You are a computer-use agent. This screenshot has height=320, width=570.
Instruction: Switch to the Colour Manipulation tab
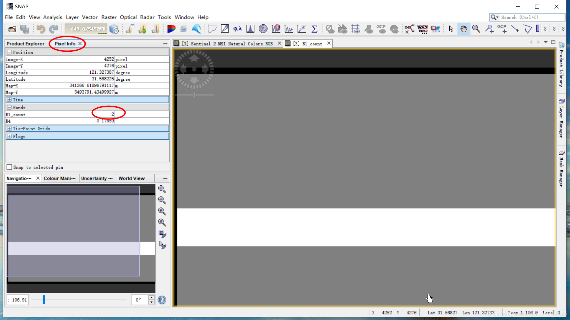[60, 178]
